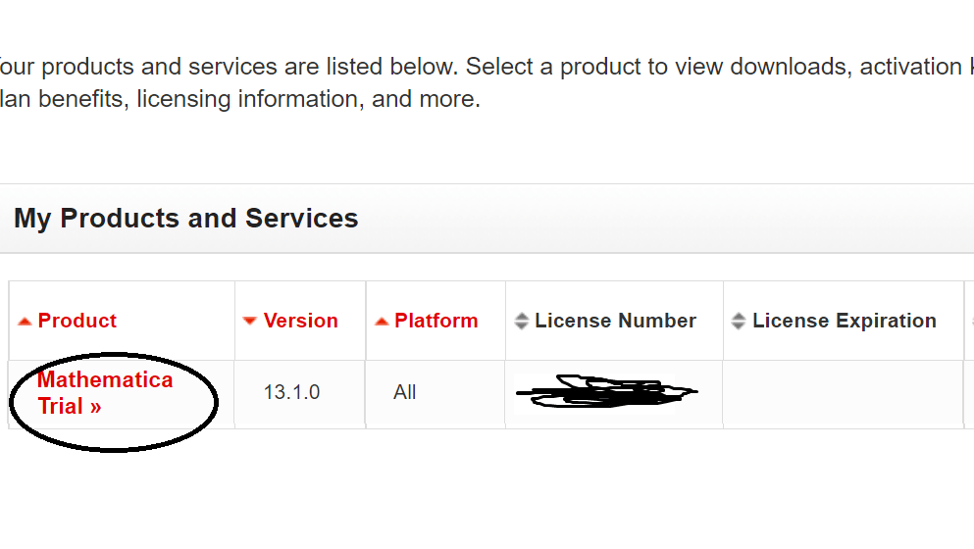Sort the table by Product column label

[x=77, y=321]
